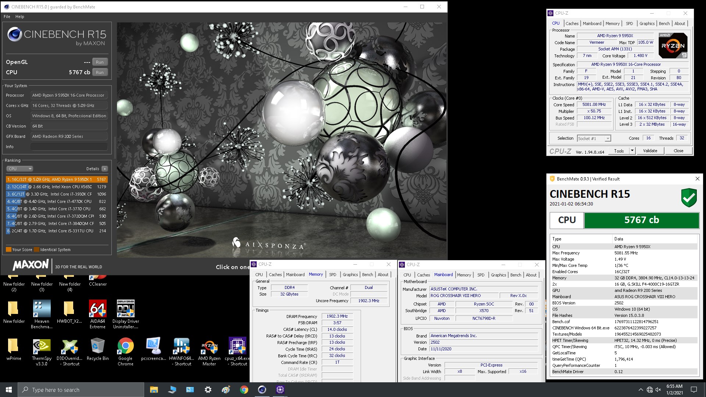This screenshot has width=706, height=397.
Task: Open the CPU-Z Tools dropdown arrow
Action: click(x=632, y=151)
